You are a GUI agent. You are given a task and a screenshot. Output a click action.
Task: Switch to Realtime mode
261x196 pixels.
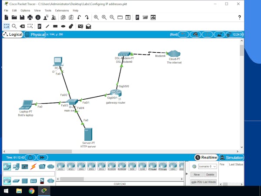[206, 157]
